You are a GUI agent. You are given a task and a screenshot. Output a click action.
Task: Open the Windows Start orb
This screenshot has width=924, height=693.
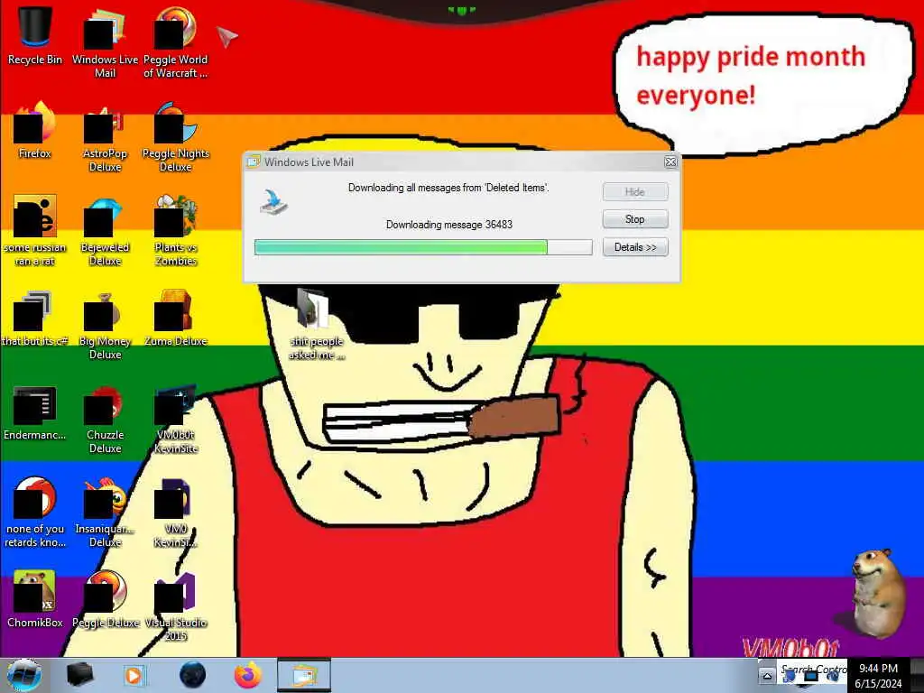[x=23, y=675]
